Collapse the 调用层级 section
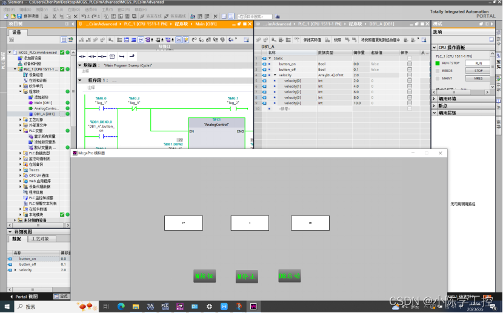The image size is (503, 313). click(x=435, y=113)
